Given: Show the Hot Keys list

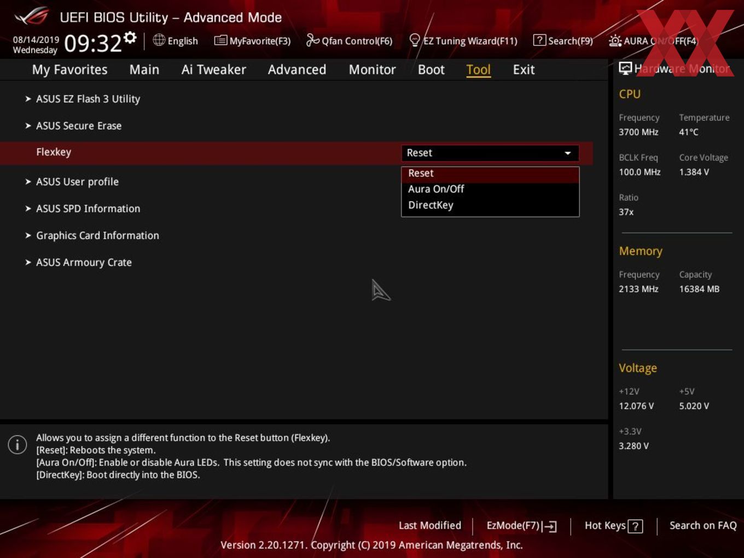Looking at the screenshot, I should [x=605, y=526].
